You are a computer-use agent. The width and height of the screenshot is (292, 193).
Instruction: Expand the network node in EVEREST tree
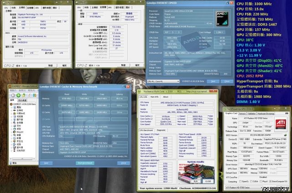(11, 129)
